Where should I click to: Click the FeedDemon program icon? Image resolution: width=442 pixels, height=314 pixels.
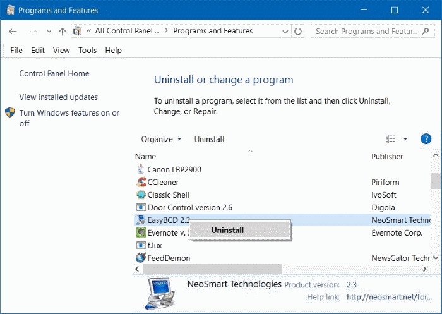(141, 258)
